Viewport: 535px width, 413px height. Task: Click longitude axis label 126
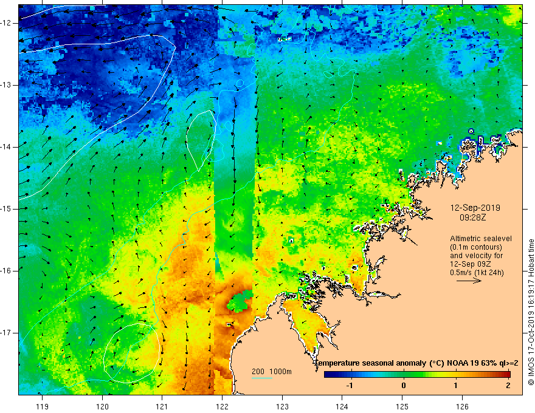(x=462, y=407)
